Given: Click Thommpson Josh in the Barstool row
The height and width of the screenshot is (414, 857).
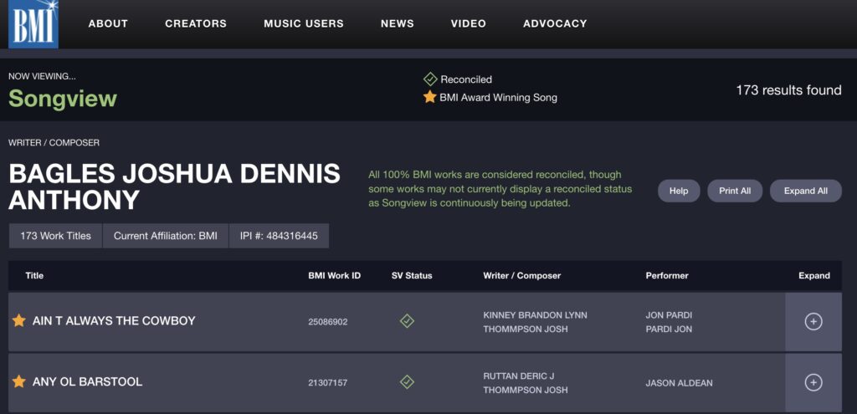Looking at the screenshot, I should pos(526,390).
